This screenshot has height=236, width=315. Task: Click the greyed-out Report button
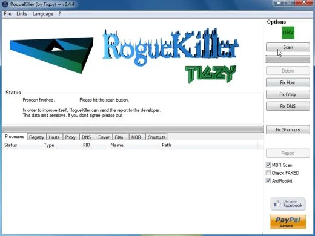[x=288, y=153]
